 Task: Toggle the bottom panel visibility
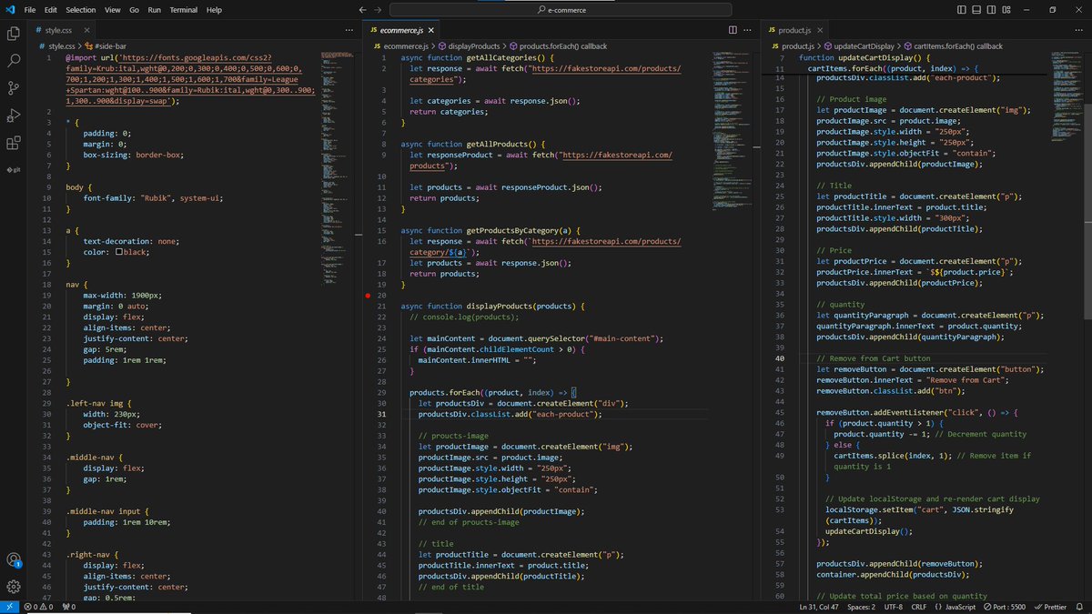pos(977,10)
